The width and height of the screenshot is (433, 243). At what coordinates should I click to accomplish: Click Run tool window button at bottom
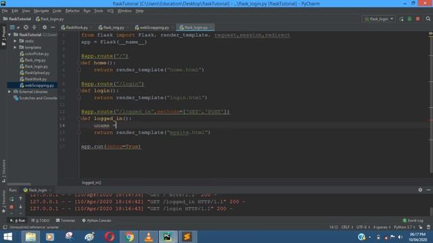18,221
